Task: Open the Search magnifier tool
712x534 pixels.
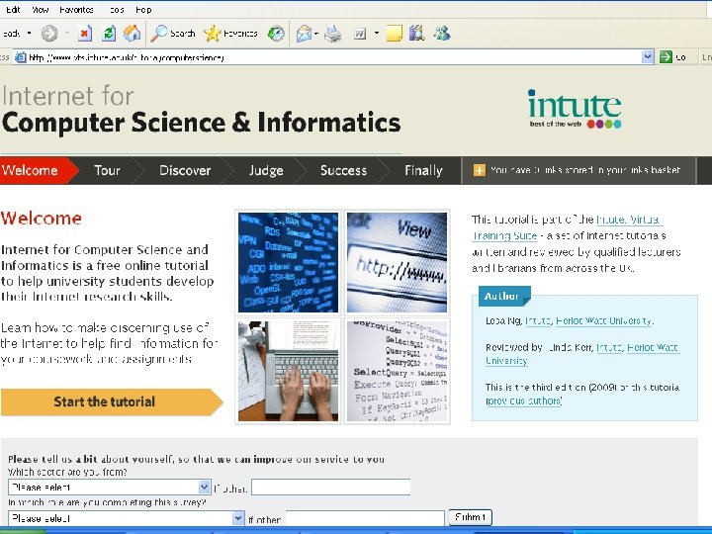Action: (x=172, y=34)
